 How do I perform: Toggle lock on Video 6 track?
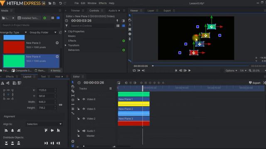79,99
